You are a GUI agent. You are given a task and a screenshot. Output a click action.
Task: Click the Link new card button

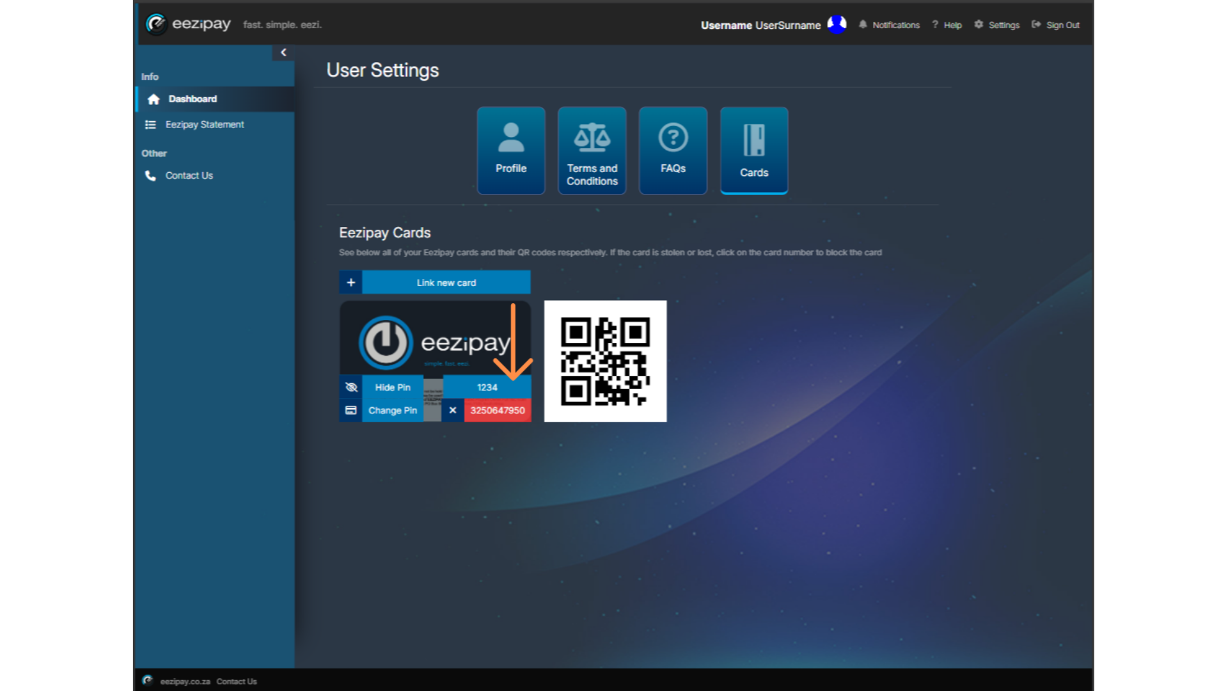[446, 282]
